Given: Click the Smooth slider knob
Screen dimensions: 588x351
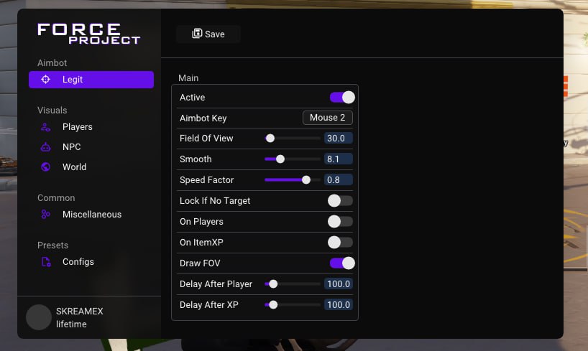Looking at the screenshot, I should 280,159.
